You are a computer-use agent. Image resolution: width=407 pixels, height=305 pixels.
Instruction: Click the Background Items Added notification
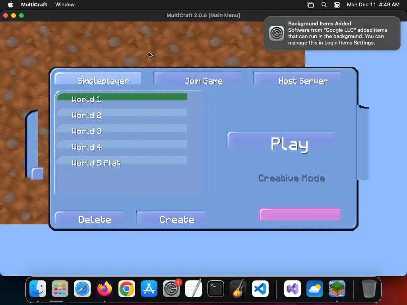tap(332, 33)
